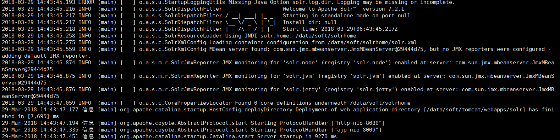Click the timestamp 14:43:47.177

(x=59, y=110)
